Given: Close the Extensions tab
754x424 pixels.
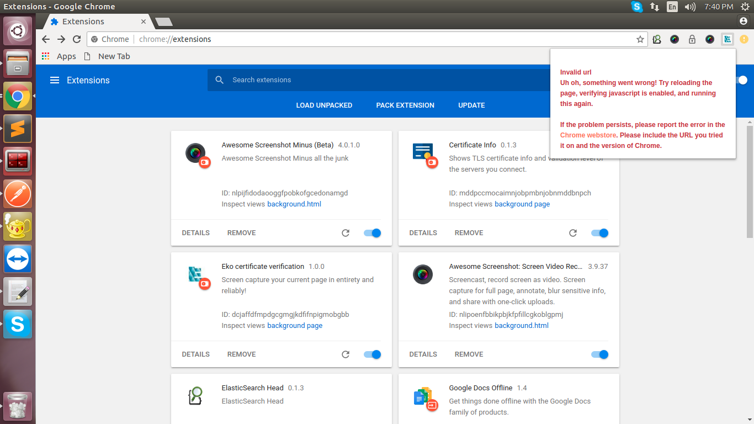Looking at the screenshot, I should pyautogui.click(x=144, y=22).
